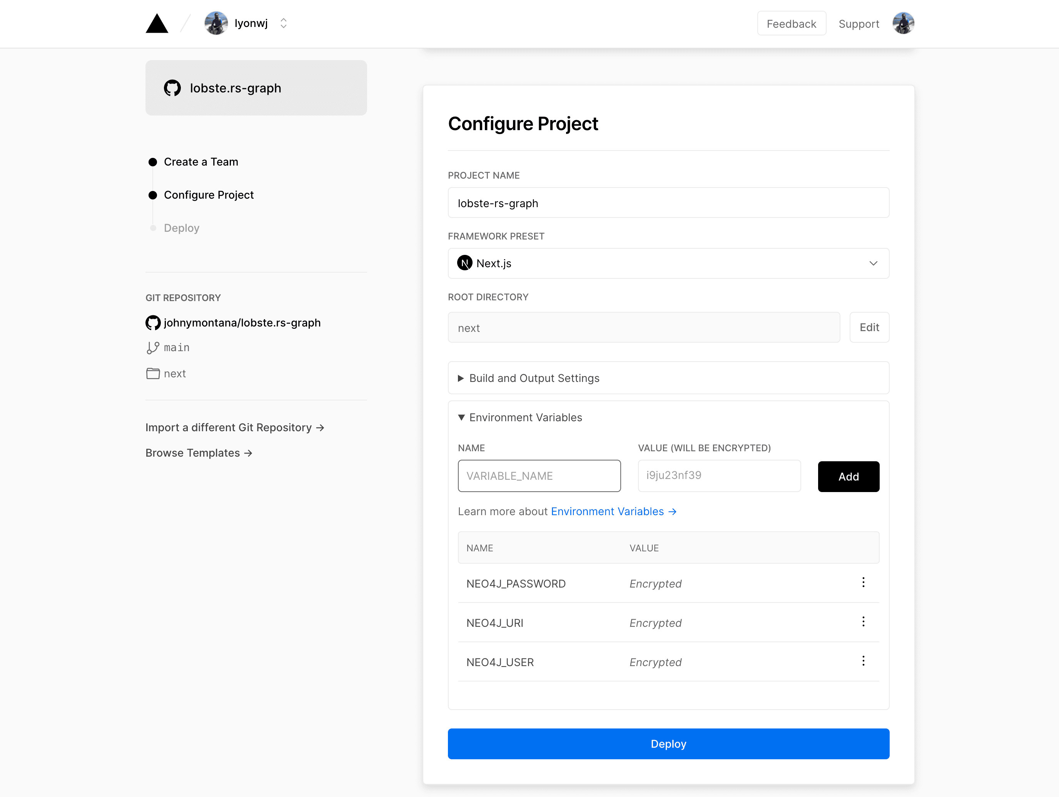1059x797 pixels.
Task: Open options menu for NEO4J_URI
Action: pos(863,622)
